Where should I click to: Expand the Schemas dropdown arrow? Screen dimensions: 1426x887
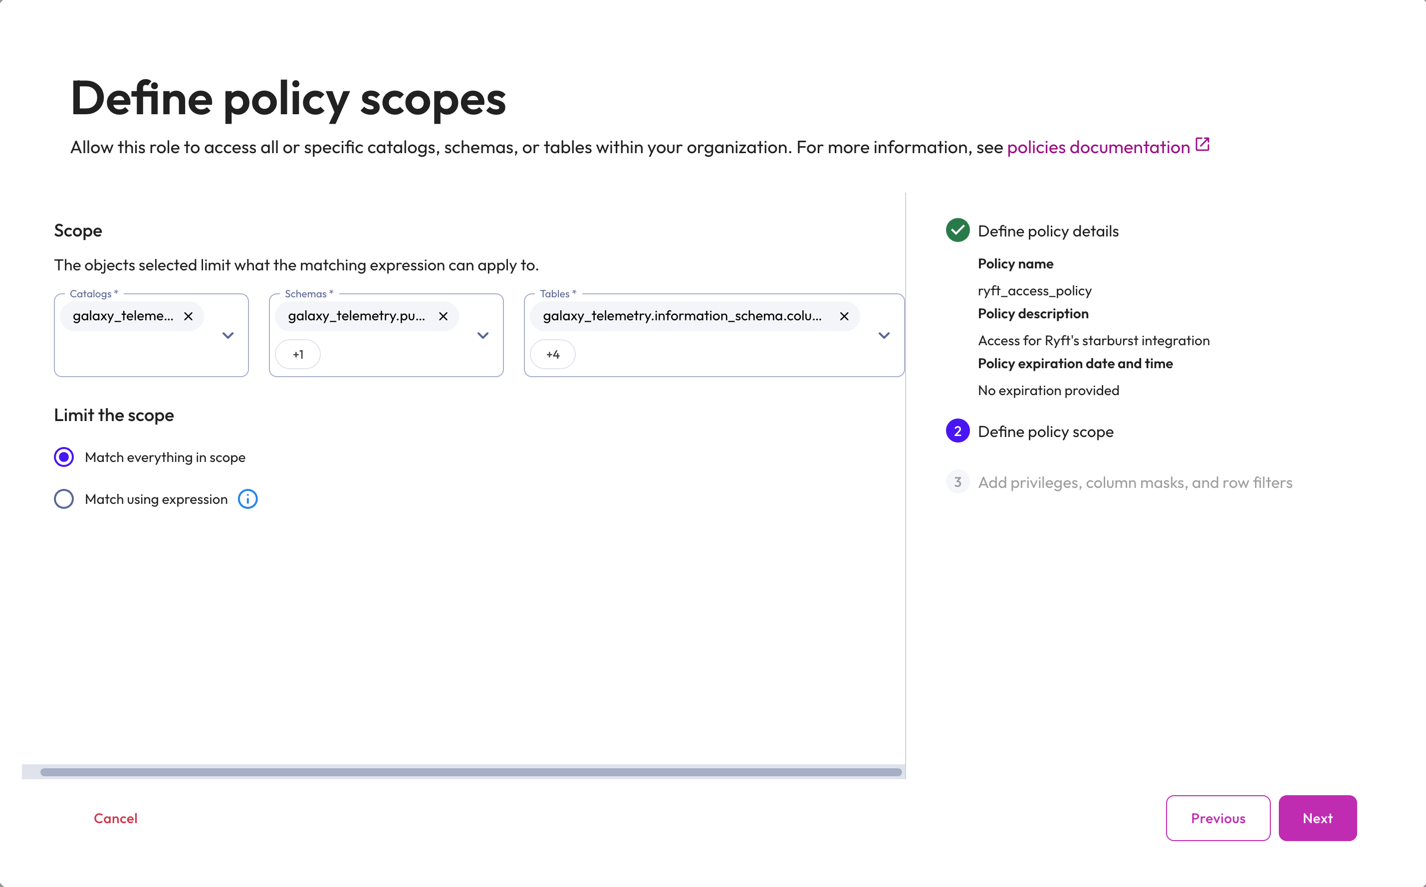point(483,336)
